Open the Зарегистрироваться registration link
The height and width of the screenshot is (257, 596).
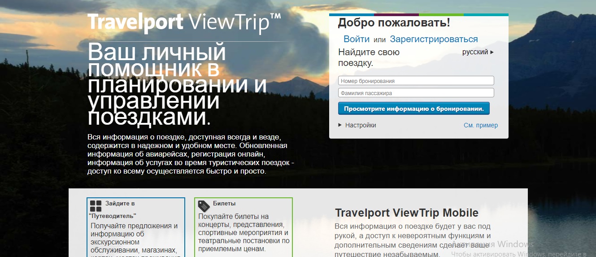coord(434,39)
